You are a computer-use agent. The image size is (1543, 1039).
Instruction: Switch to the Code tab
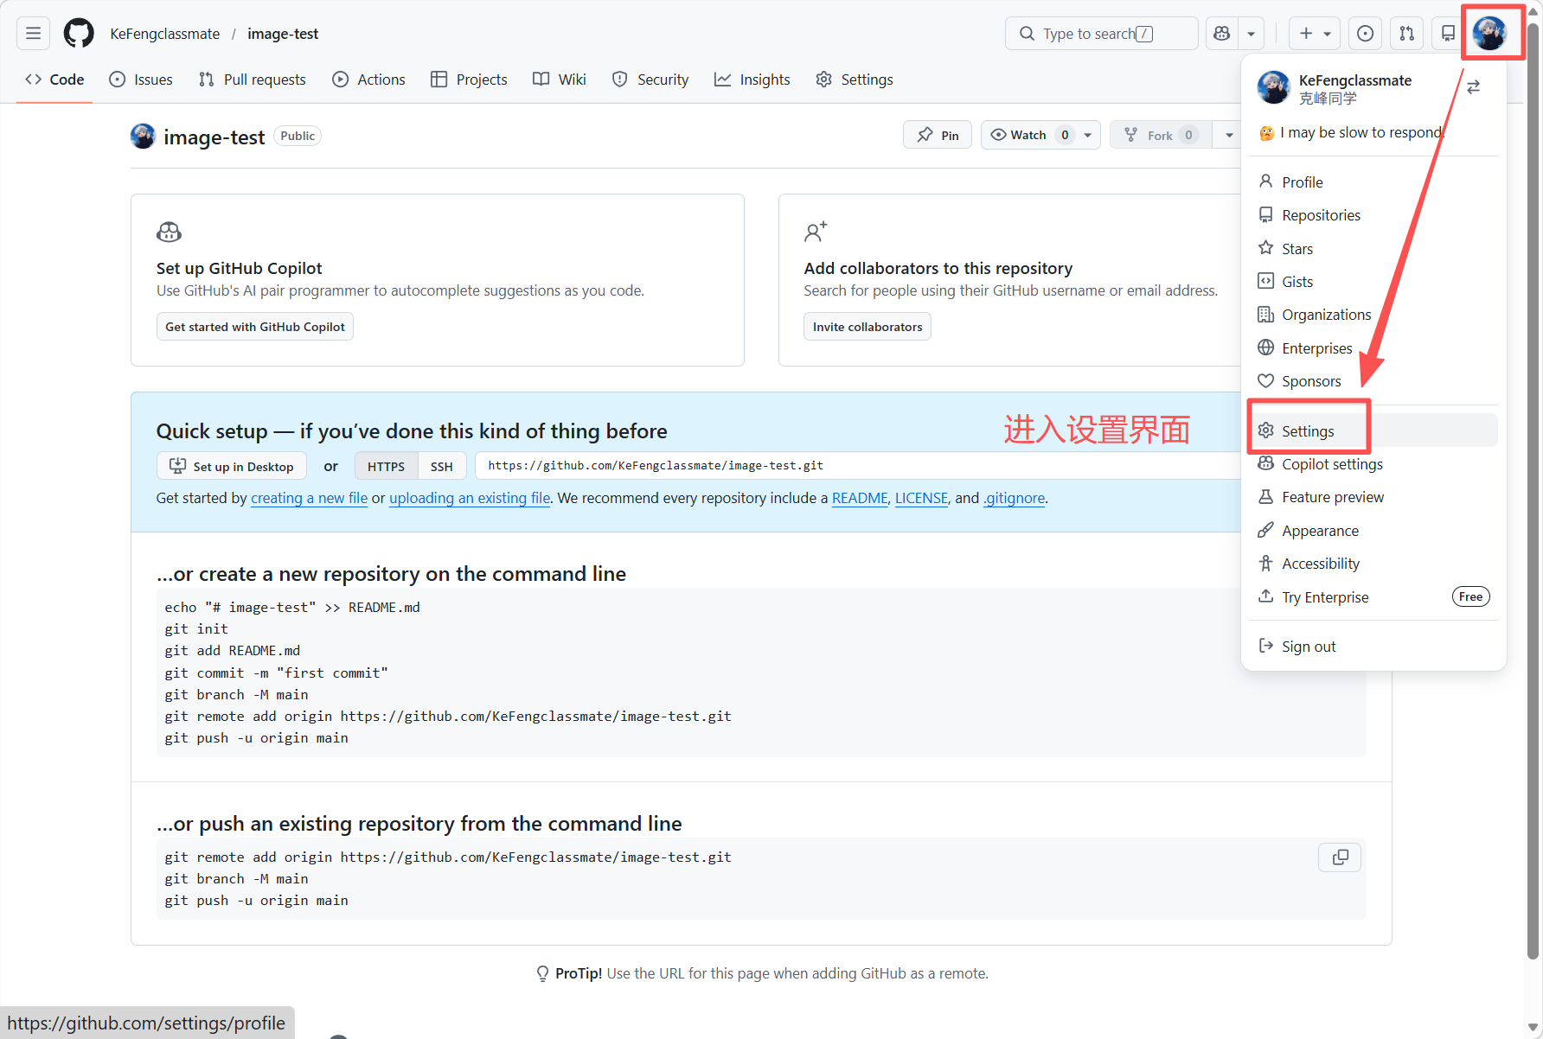(x=54, y=80)
